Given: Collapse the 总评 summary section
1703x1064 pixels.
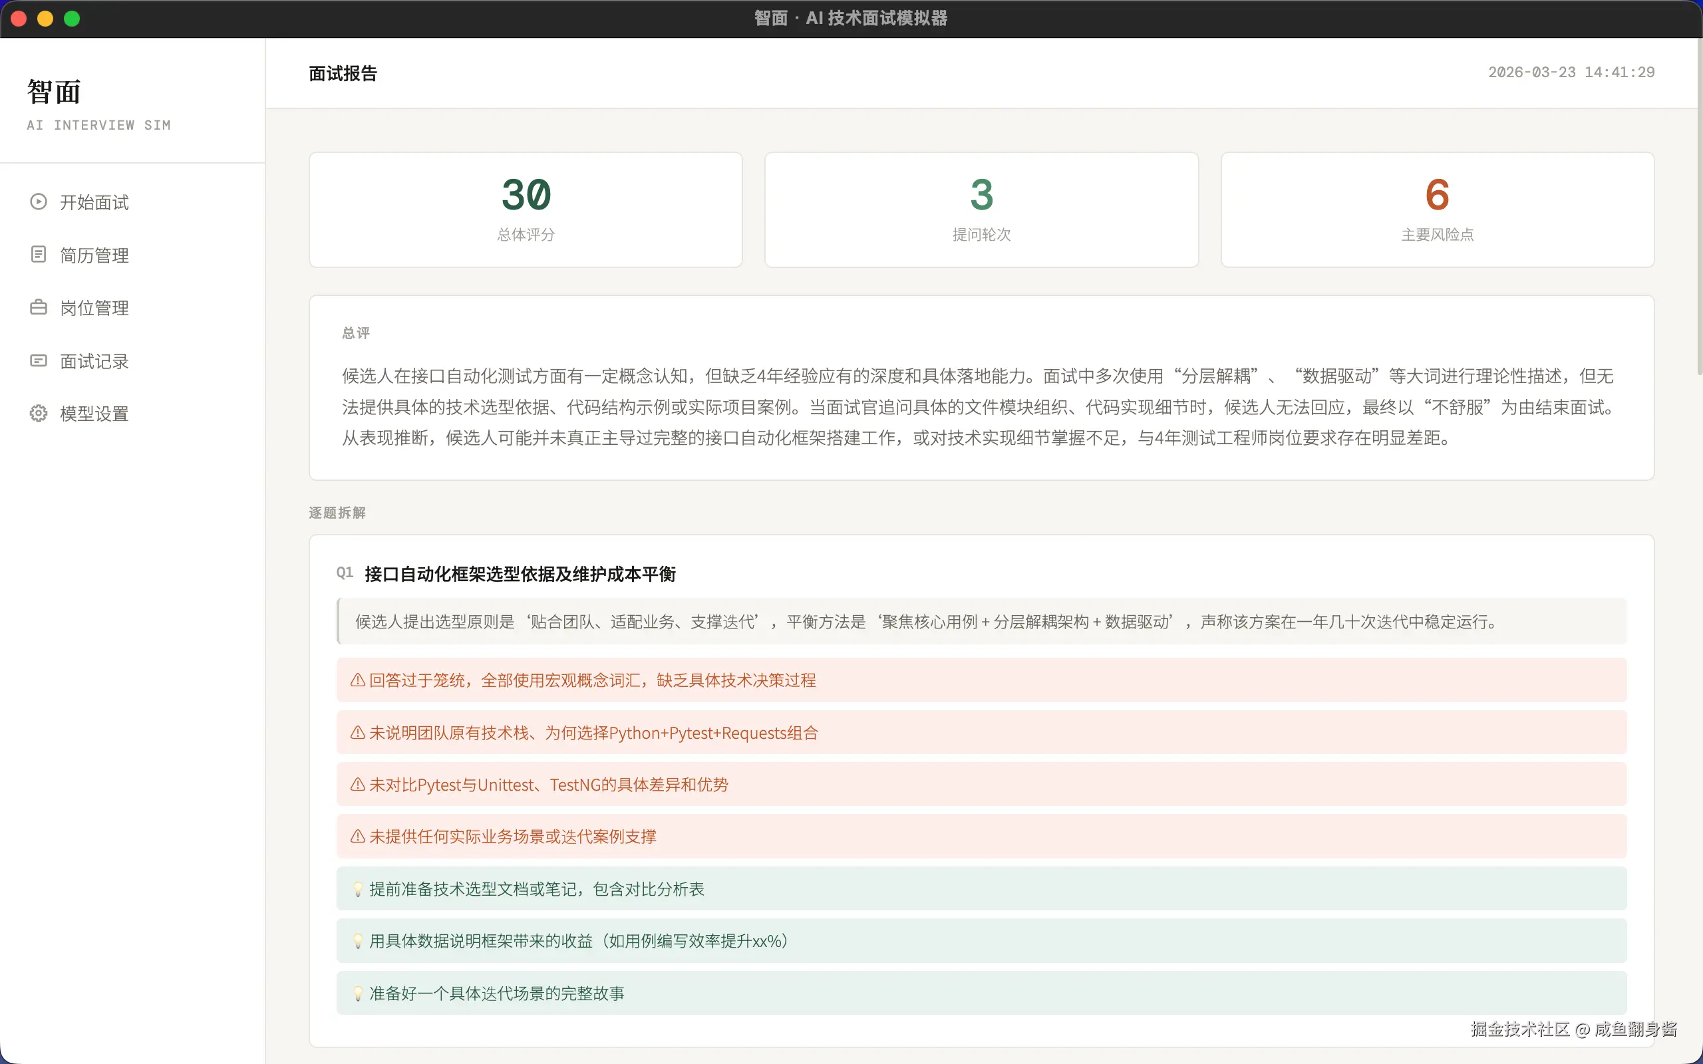Looking at the screenshot, I should 356,333.
